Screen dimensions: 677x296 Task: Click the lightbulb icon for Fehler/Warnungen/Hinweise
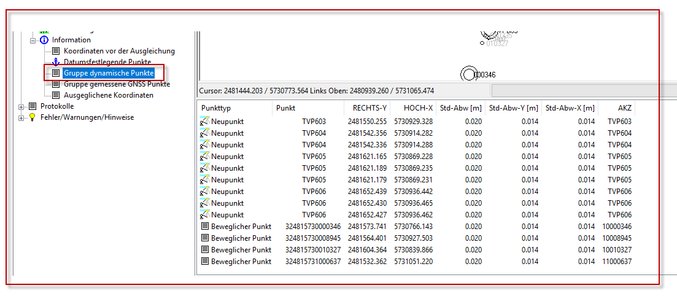33,117
